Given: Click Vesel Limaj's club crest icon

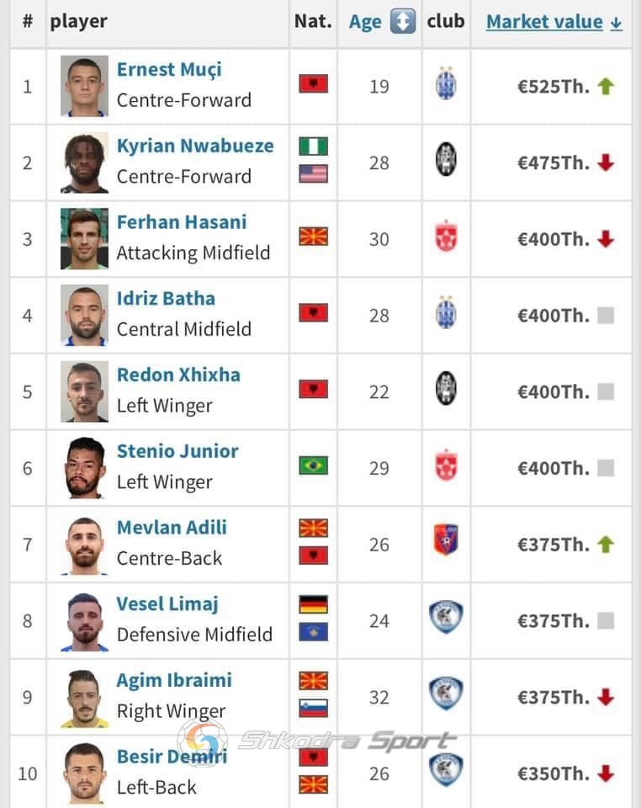Looking at the screenshot, I should (446, 616).
